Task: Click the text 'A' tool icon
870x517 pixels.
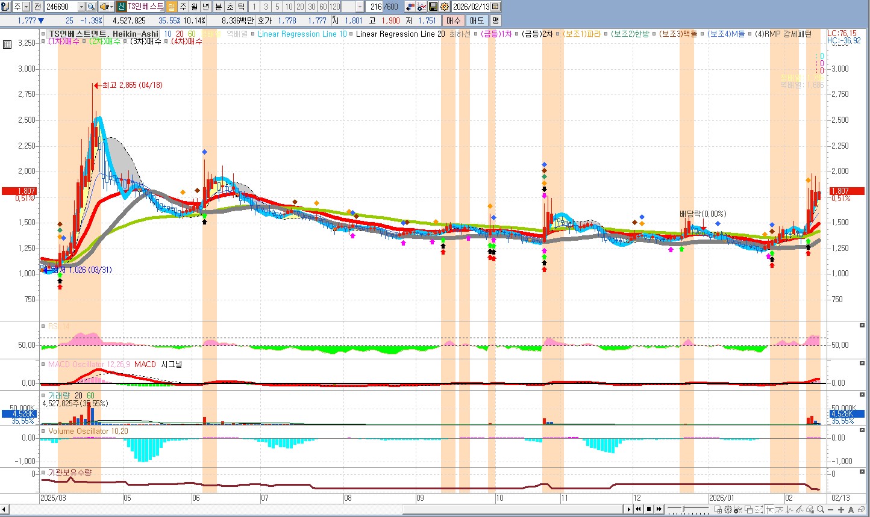Action: point(851,509)
